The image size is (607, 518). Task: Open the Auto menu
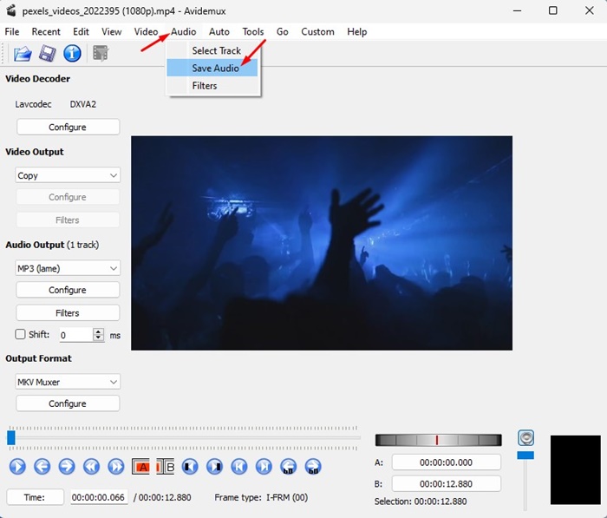(x=219, y=32)
